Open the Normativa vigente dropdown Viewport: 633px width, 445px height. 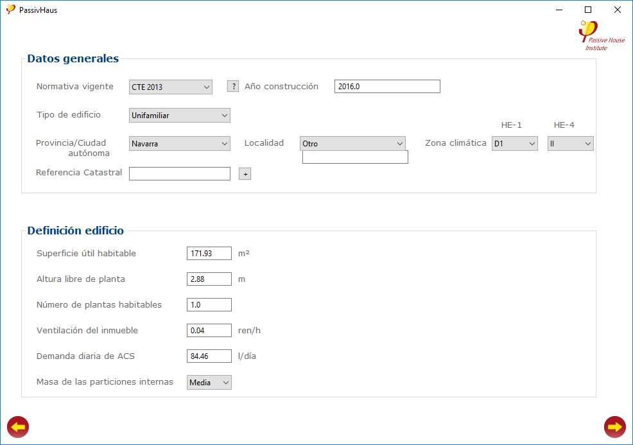[x=170, y=87]
